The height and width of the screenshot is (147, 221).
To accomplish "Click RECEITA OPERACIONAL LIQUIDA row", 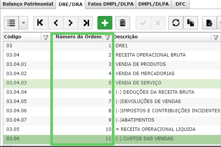I will pyautogui.click(x=156, y=129).
